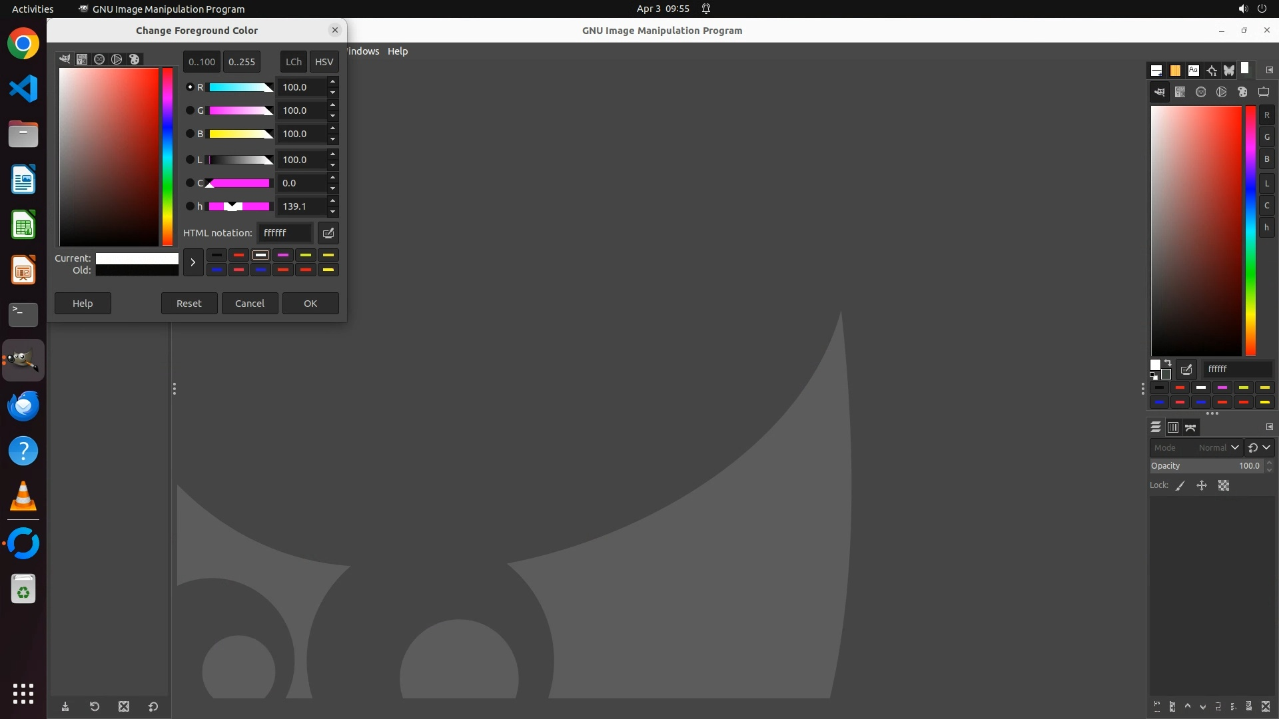
Task: Select the CMYK color selector icon in dialog
Action: pyautogui.click(x=82, y=59)
